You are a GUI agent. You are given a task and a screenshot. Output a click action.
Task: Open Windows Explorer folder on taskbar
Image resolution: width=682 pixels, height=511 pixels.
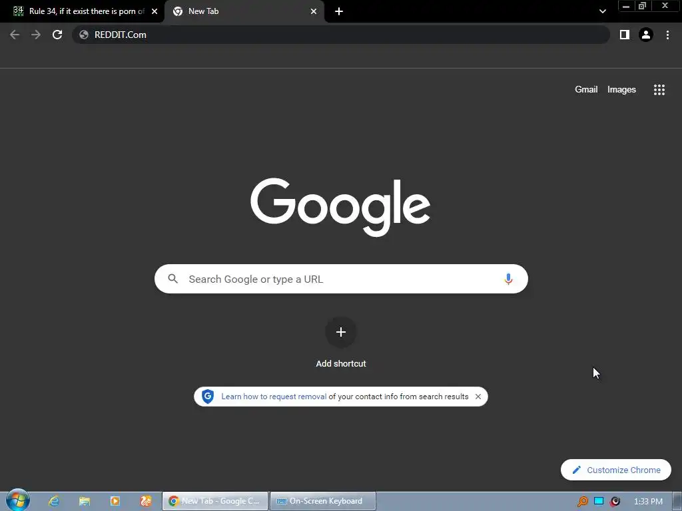point(85,501)
